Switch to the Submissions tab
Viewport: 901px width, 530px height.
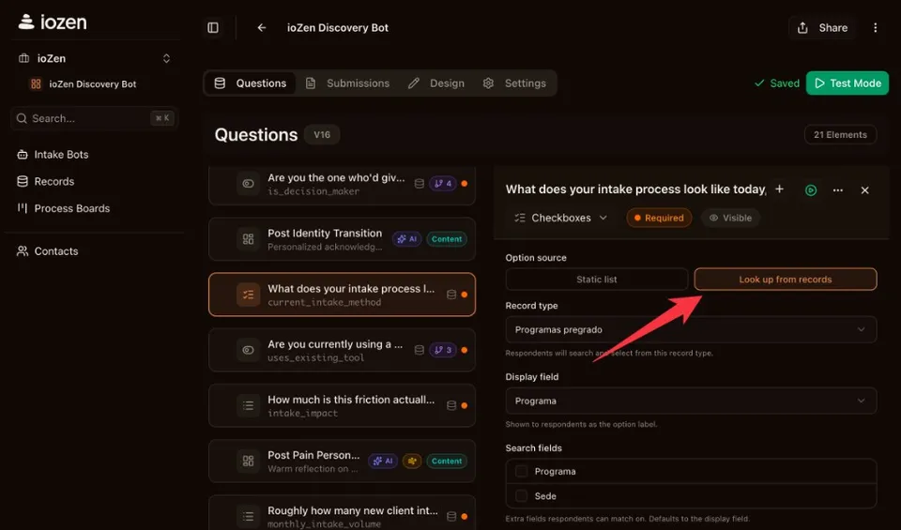click(x=347, y=83)
